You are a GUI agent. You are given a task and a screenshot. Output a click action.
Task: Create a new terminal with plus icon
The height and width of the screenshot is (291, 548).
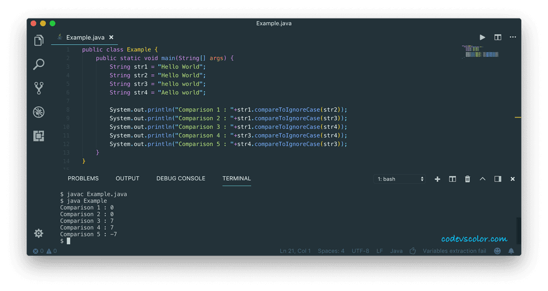point(437,179)
